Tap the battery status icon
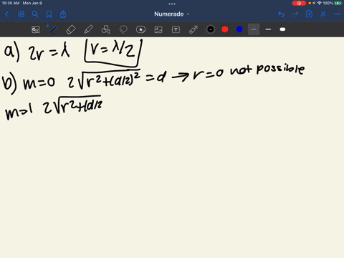Image resolution: width=344 pixels, height=258 pixels. (338, 3)
